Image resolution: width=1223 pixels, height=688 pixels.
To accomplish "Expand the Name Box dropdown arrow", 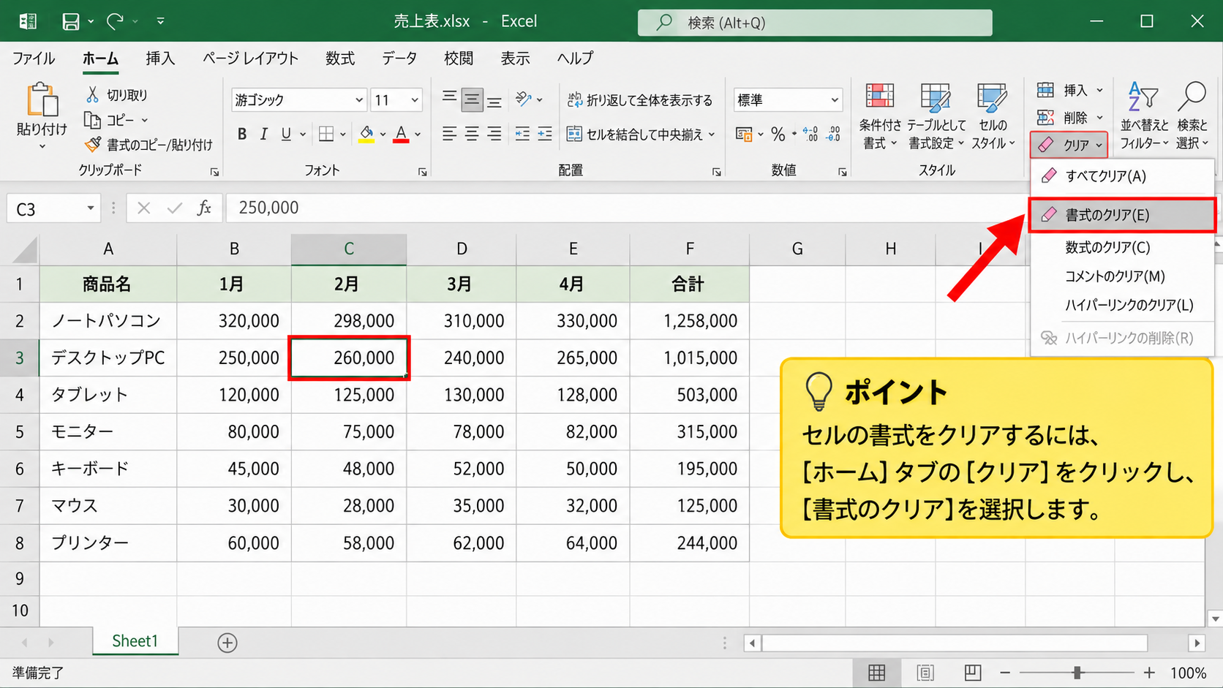I will (x=90, y=208).
